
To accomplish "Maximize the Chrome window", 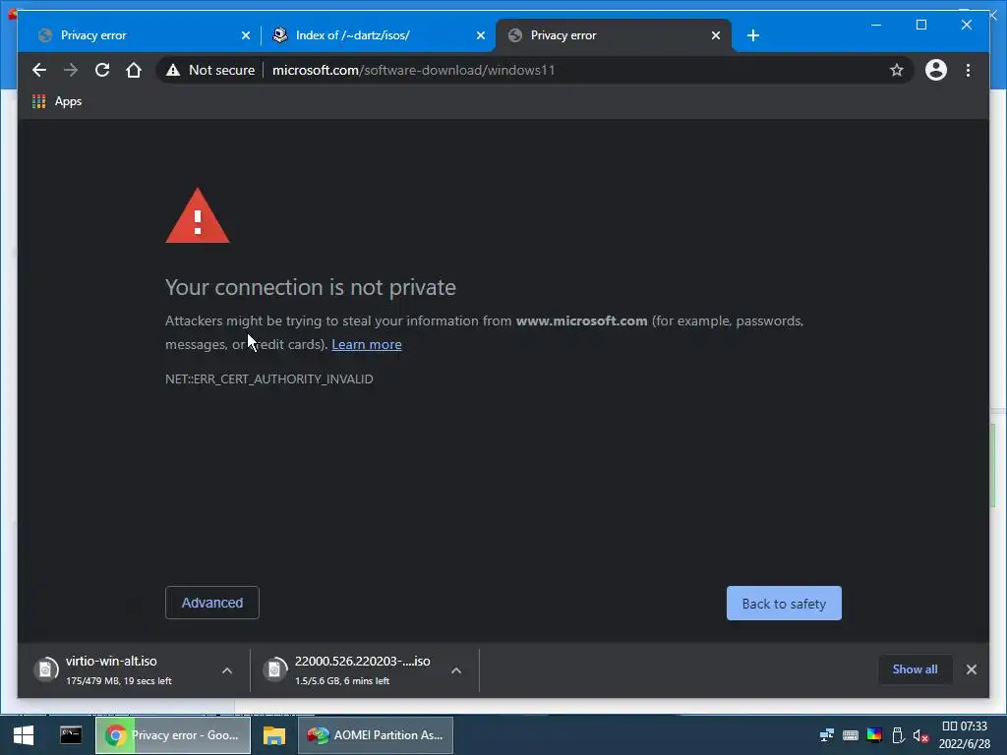I will [920, 25].
